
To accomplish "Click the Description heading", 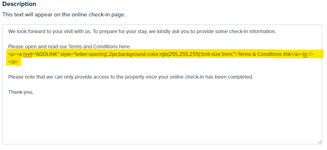I will [19, 4].
